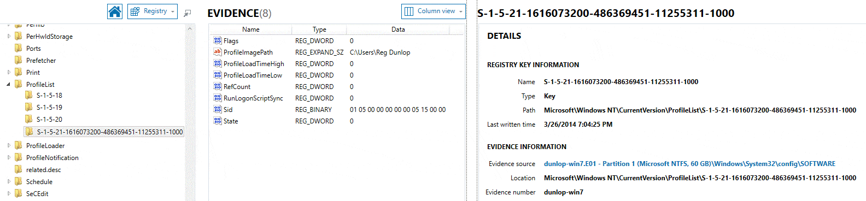Click the pin panel icon
The image size is (866, 201).
point(188,13)
